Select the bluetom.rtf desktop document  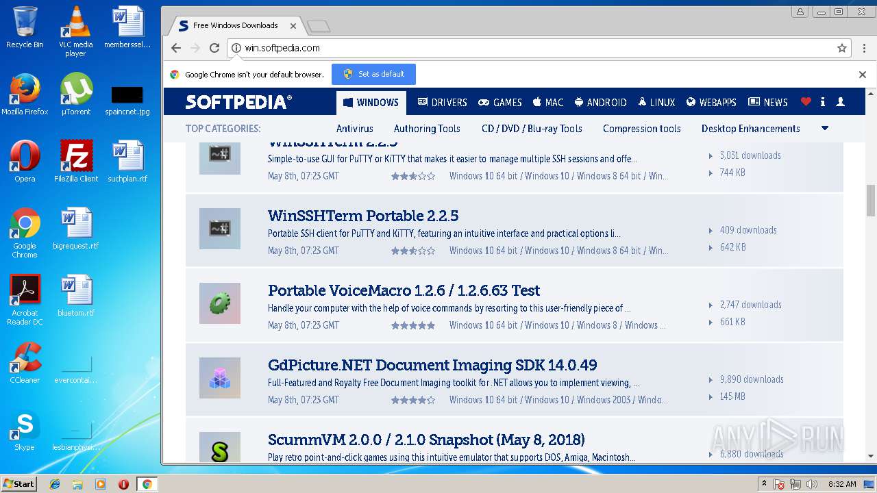click(x=76, y=296)
